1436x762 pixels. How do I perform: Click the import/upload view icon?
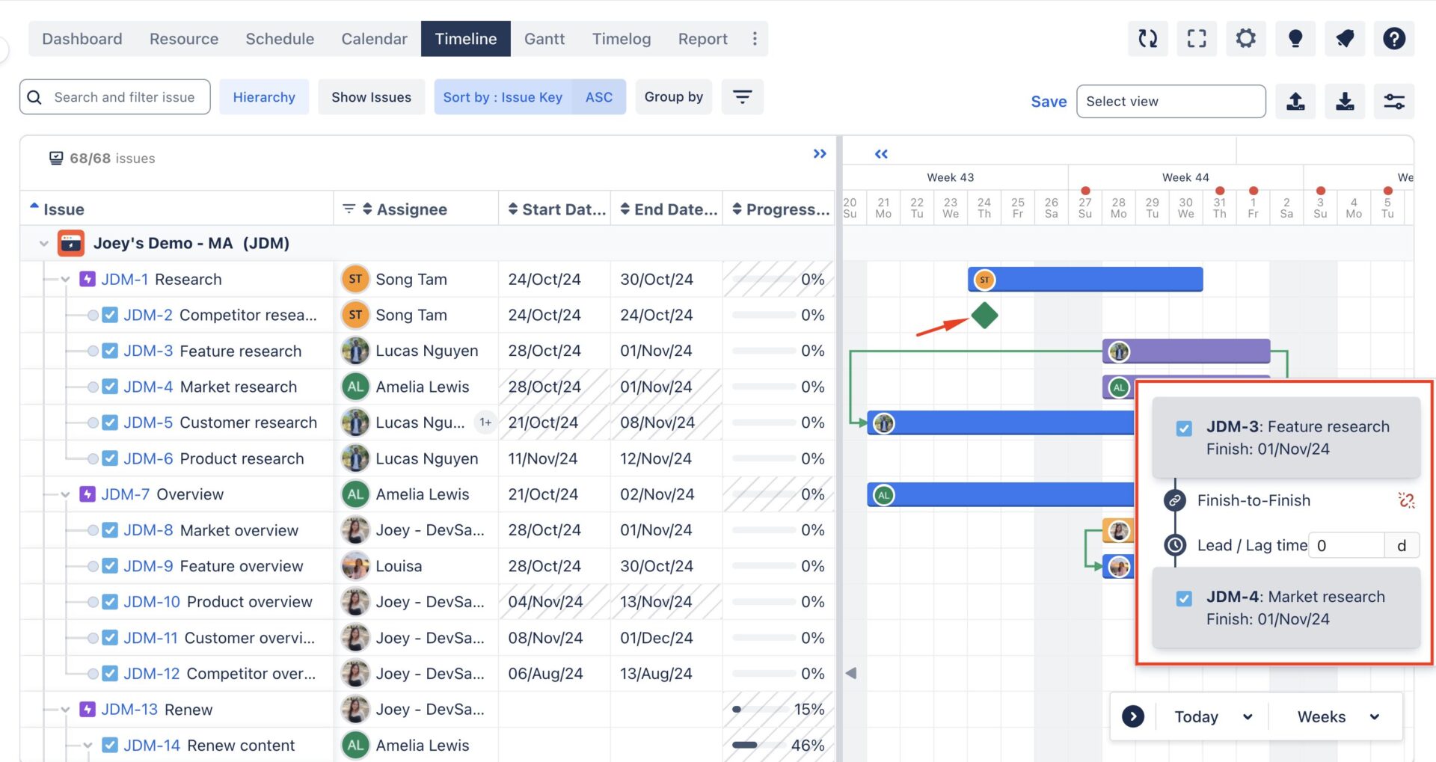click(1296, 101)
